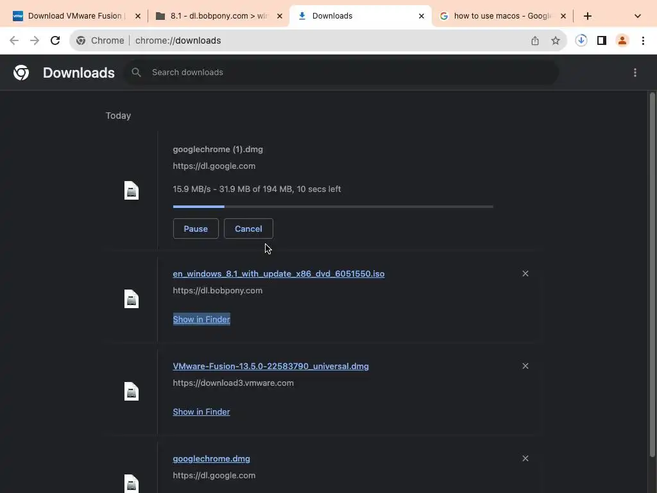Click the Search downloads field
Image resolution: width=657 pixels, height=493 pixels.
(341, 72)
